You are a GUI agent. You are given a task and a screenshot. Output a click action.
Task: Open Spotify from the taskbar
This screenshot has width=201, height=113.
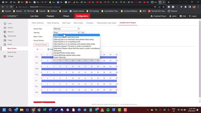[108, 110]
